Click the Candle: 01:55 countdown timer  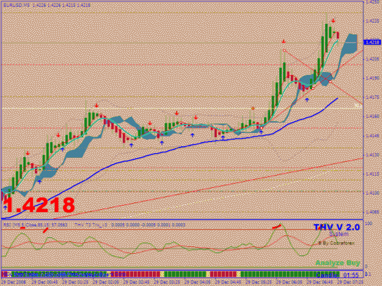pos(337,275)
